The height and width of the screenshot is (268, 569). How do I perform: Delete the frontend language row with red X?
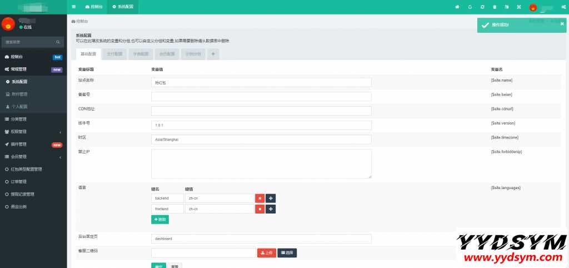tap(259, 209)
